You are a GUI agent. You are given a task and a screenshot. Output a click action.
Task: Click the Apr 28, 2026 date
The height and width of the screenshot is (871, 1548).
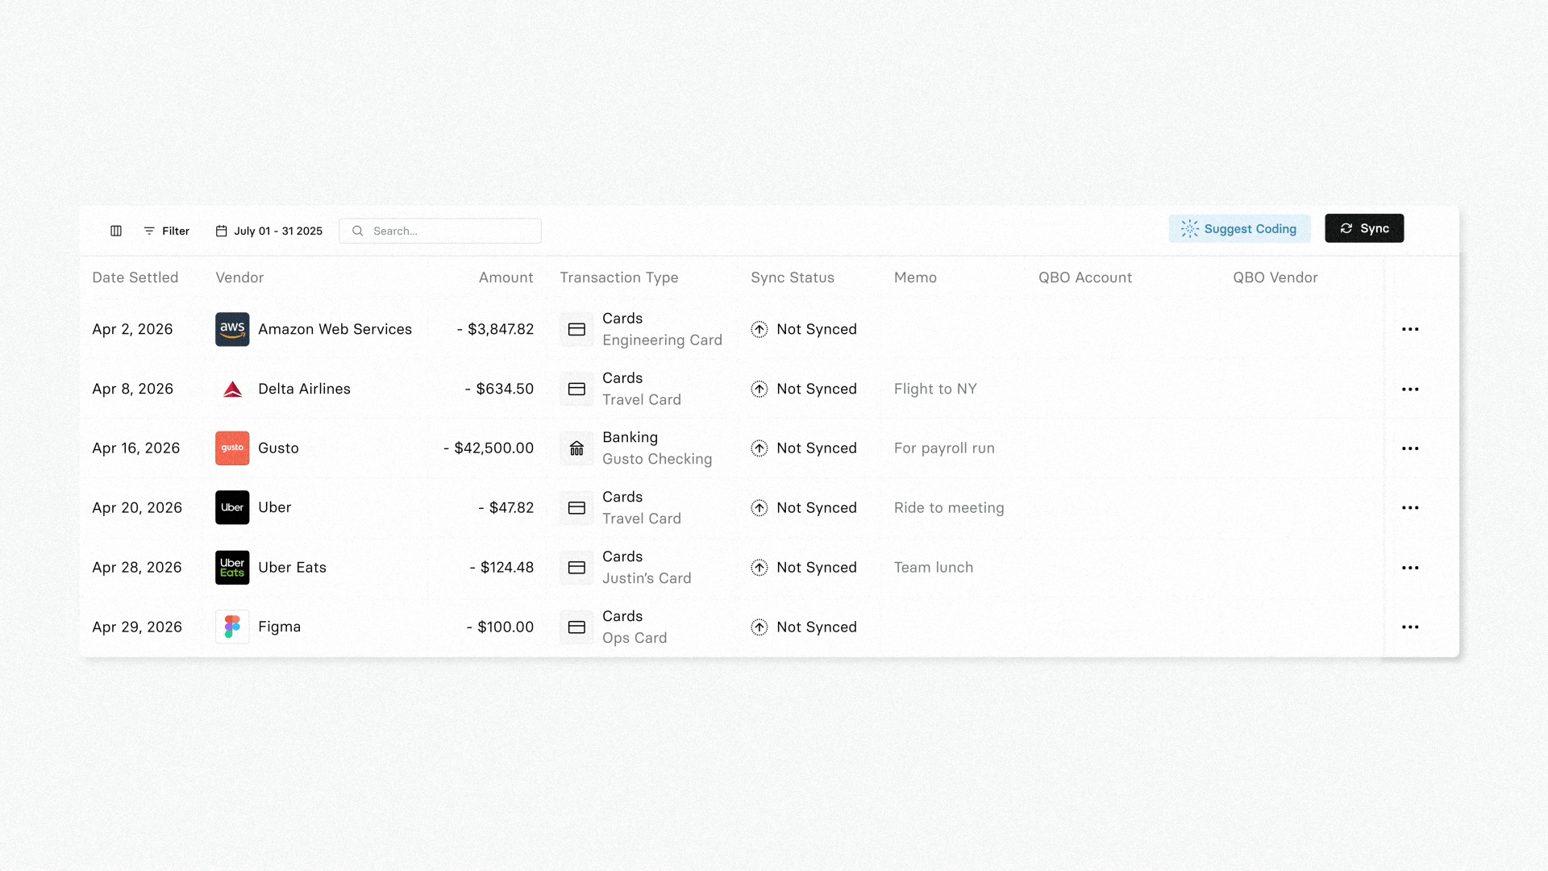[137, 567]
